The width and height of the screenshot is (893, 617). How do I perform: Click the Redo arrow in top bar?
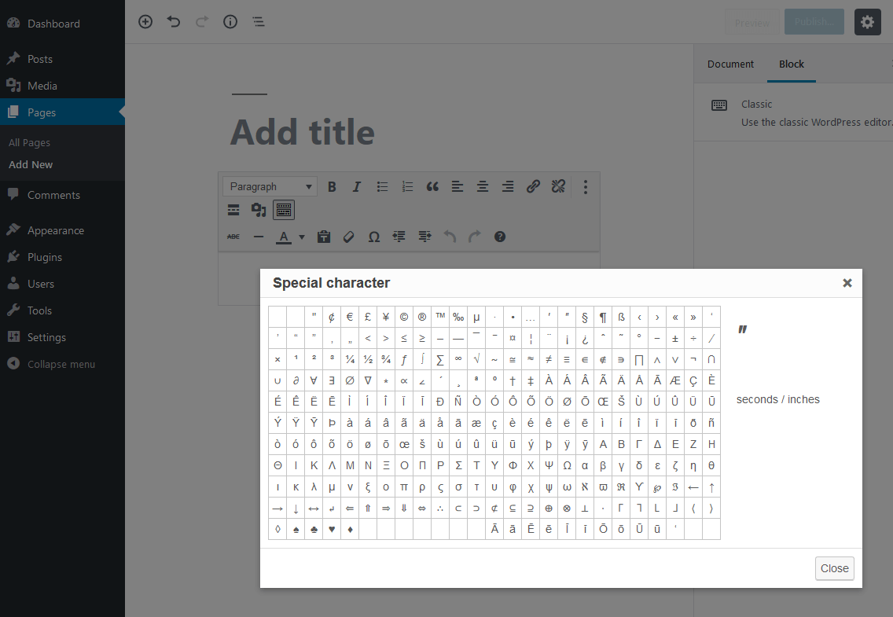point(201,22)
